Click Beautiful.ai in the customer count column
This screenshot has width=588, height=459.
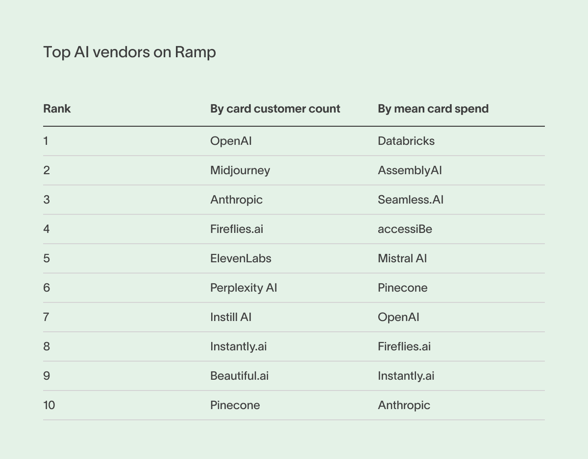pos(239,376)
